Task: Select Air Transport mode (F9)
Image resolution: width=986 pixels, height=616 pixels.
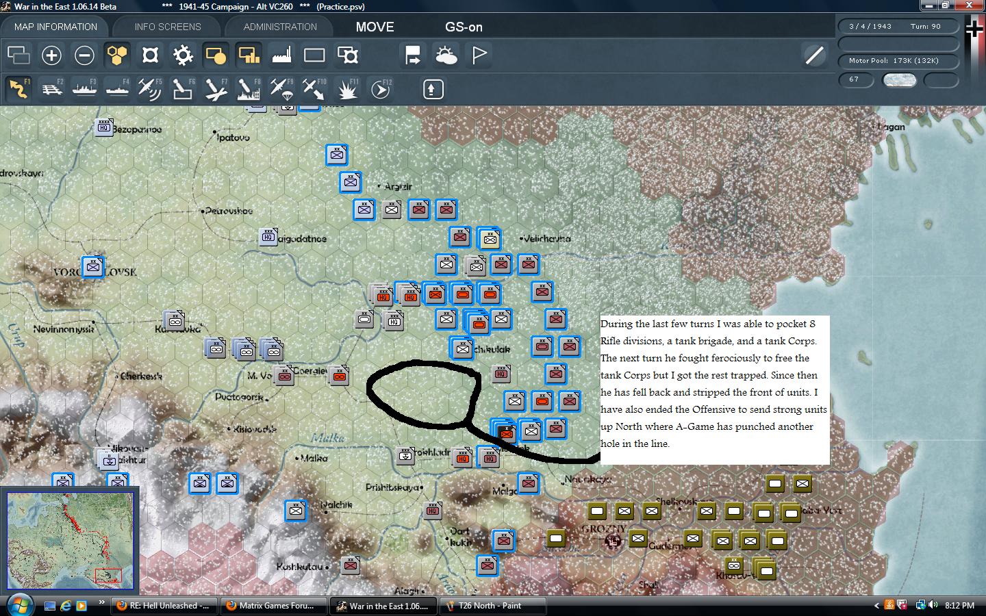Action: pyautogui.click(x=281, y=89)
